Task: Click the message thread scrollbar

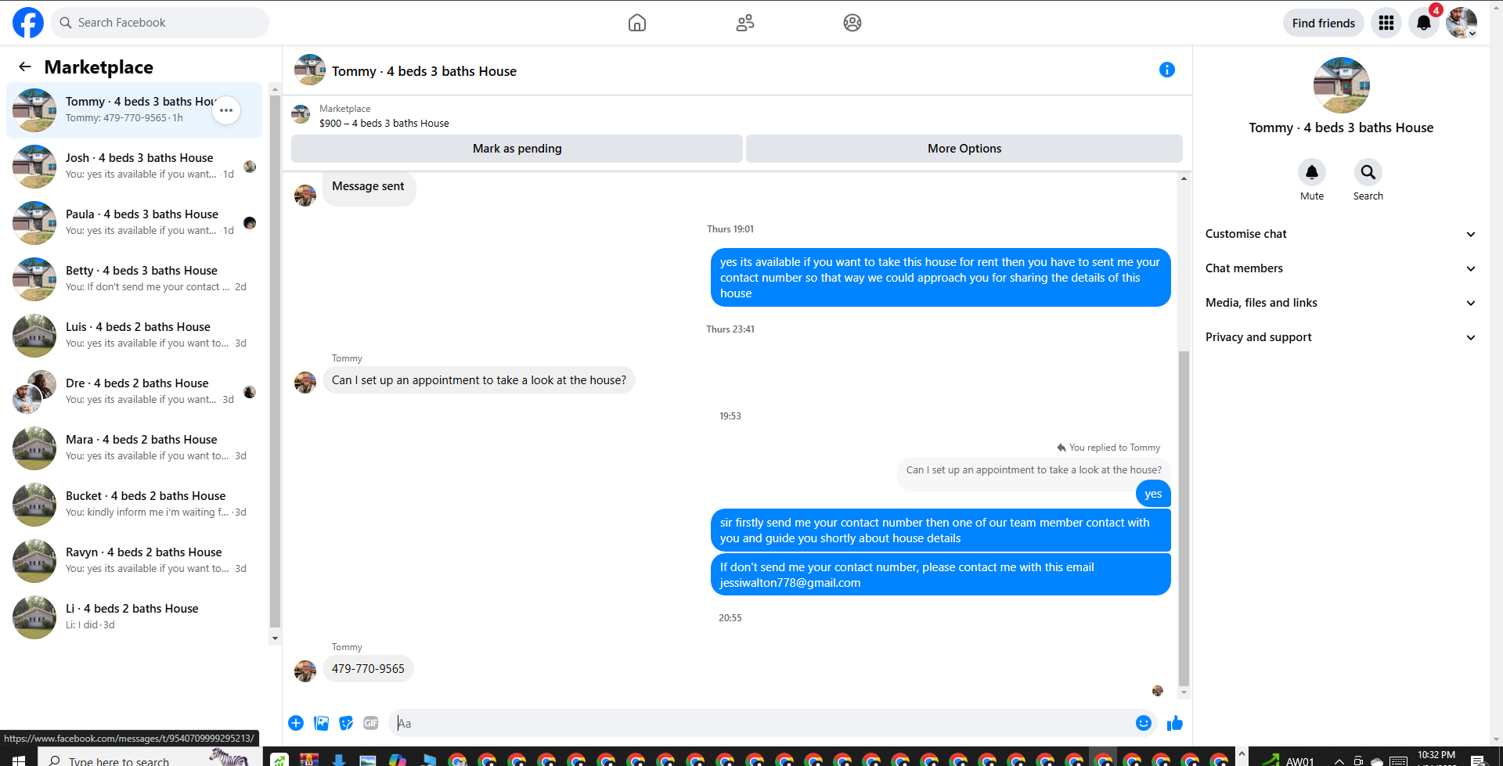Action: tap(1184, 518)
